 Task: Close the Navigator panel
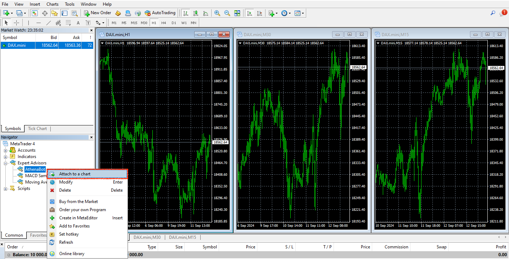pyautogui.click(x=91, y=137)
